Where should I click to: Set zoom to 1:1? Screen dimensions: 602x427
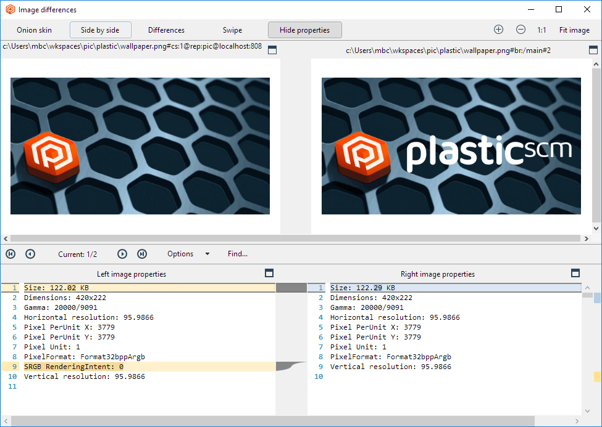pyautogui.click(x=541, y=30)
